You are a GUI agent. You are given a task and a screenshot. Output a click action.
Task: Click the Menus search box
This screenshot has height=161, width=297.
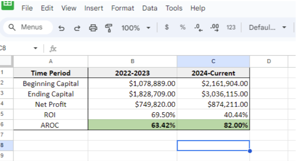tap(26, 27)
